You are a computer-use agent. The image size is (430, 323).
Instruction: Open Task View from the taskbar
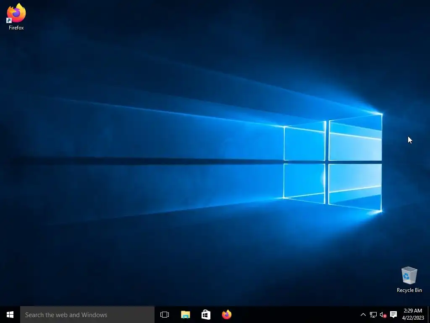165,315
